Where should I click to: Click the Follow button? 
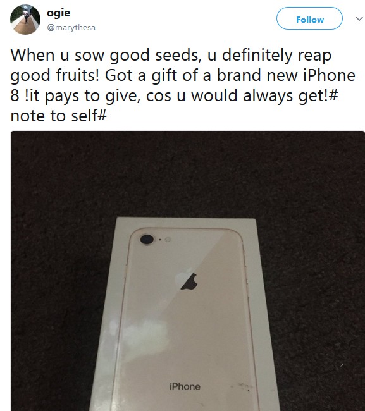coord(309,18)
